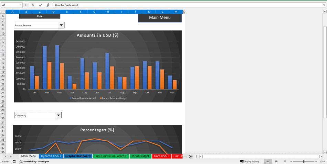327x164 pixels.
Task: Click the Jul axis label
Action: [x=110, y=93]
